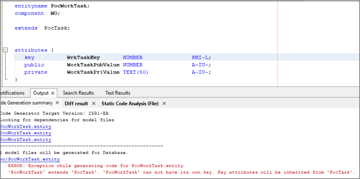This screenshot has width=360, height=179.
Task: Click PocTask; in the extends line
Action: click(x=57, y=28)
